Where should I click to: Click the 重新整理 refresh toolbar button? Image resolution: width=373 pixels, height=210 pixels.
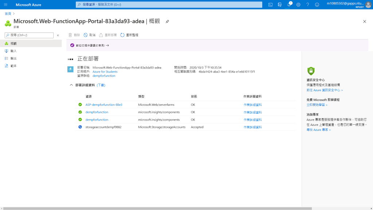click(129, 35)
